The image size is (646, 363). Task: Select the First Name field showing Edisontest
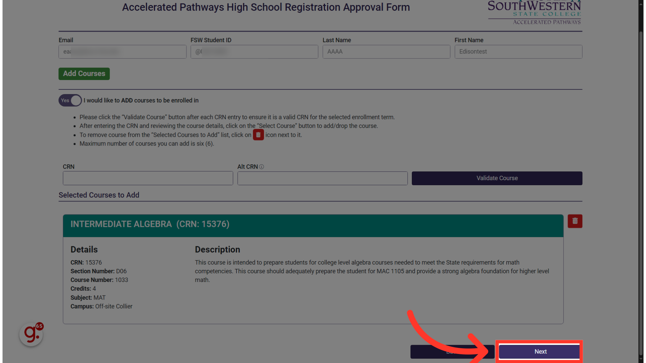(518, 51)
